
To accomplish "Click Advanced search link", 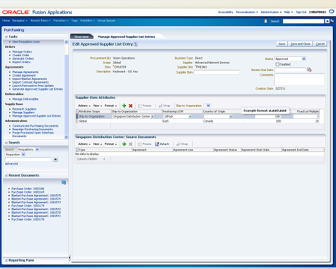I will click(x=12, y=164).
